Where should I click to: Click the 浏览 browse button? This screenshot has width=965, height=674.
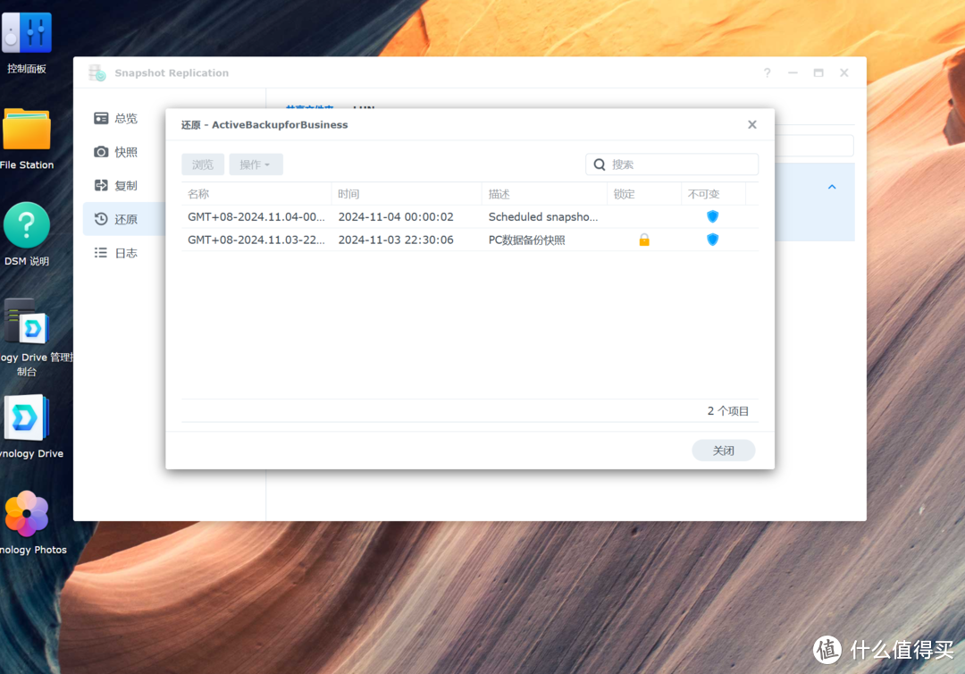point(203,164)
